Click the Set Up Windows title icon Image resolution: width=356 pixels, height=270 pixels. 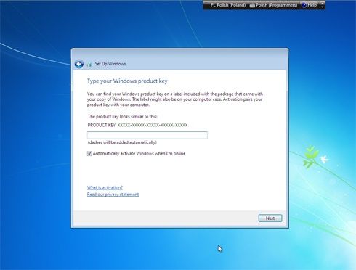pos(89,64)
